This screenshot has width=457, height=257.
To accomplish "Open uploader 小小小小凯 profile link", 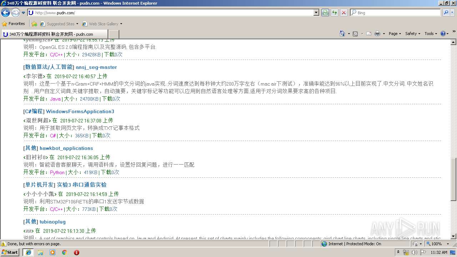I will (40, 194).
